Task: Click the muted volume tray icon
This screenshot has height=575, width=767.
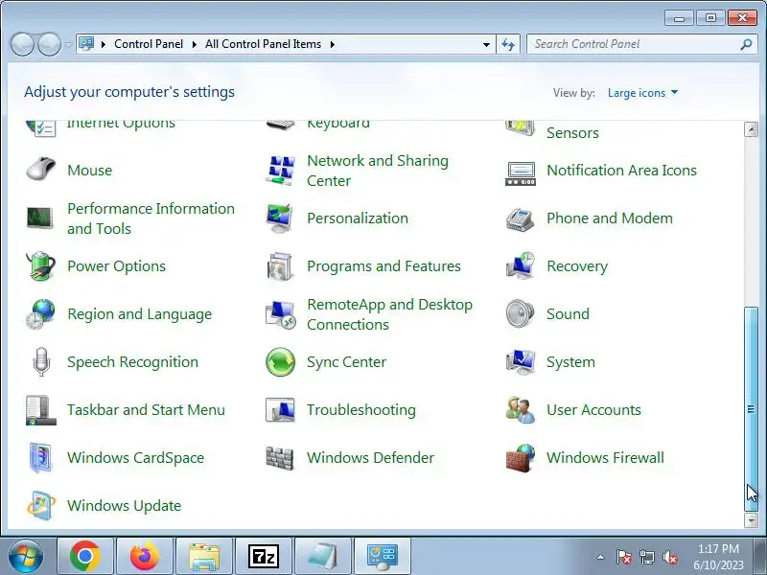Action: (669, 557)
